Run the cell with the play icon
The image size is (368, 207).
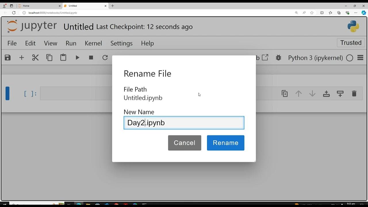pyautogui.click(x=77, y=58)
